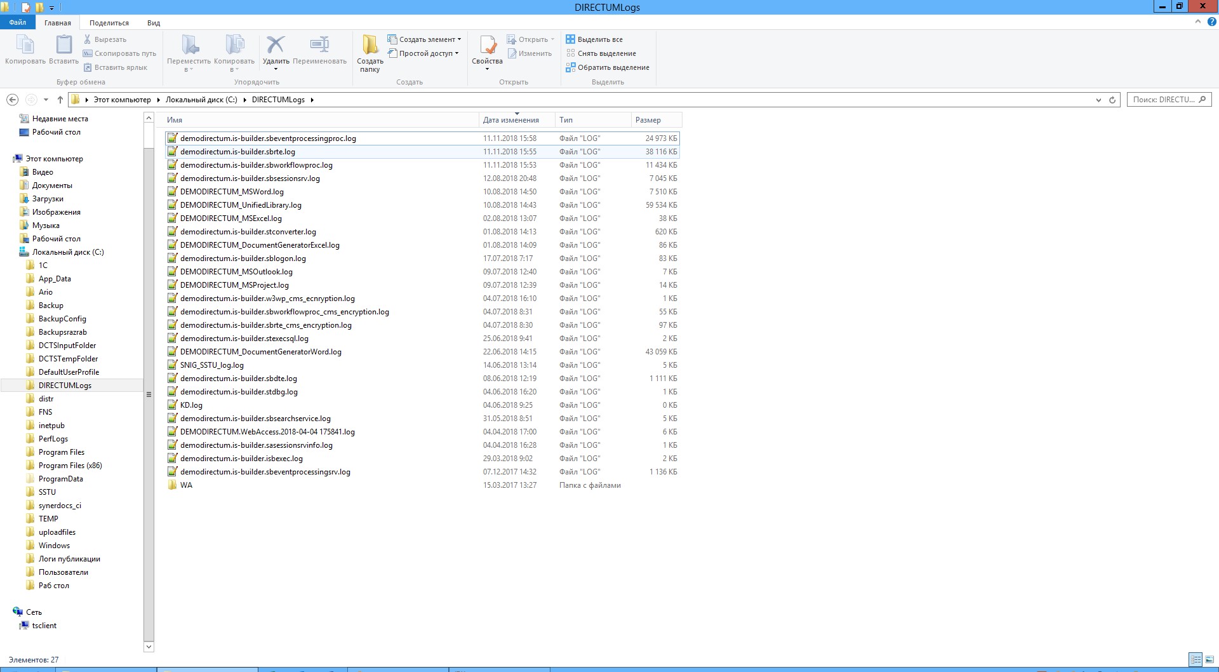1219x672 pixels.
Task: Click the Help question mark icon
Action: [x=1211, y=22]
